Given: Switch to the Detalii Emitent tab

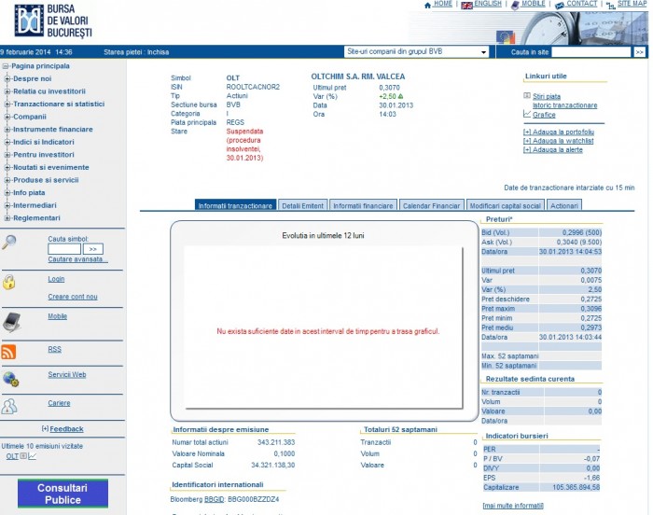Looking at the screenshot, I should pyautogui.click(x=303, y=205).
